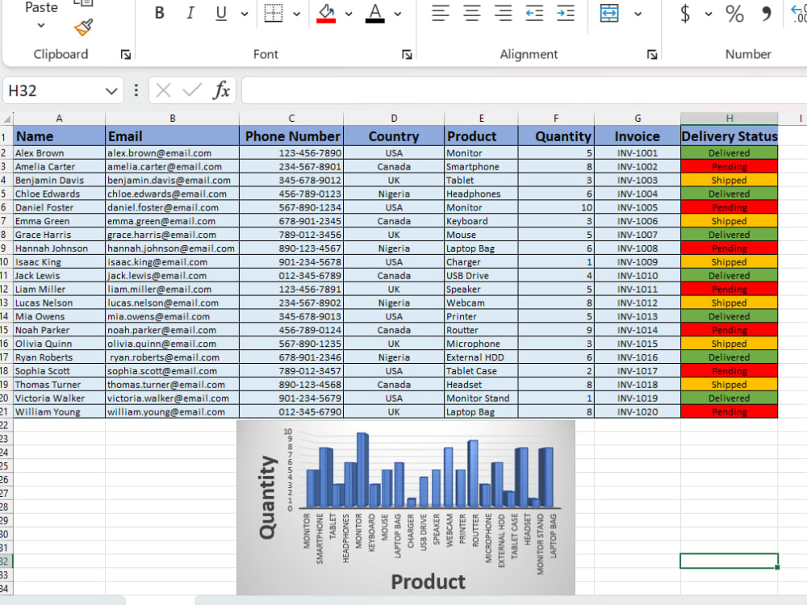Viewport: 807px width, 605px height.
Task: Open underline style dropdown arrow
Action: [x=245, y=14]
